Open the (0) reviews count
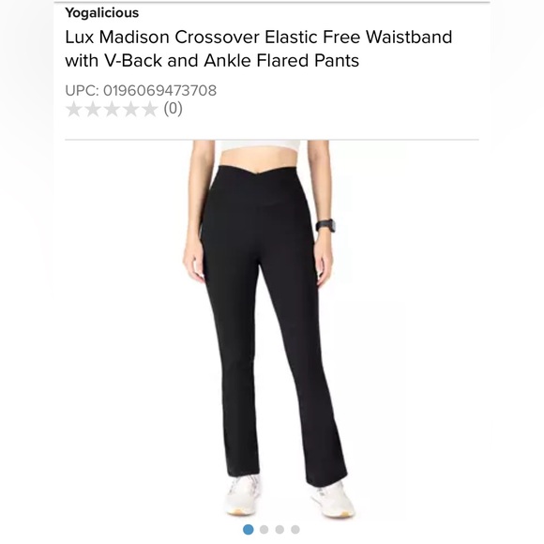The height and width of the screenshot is (544, 544). click(174, 109)
